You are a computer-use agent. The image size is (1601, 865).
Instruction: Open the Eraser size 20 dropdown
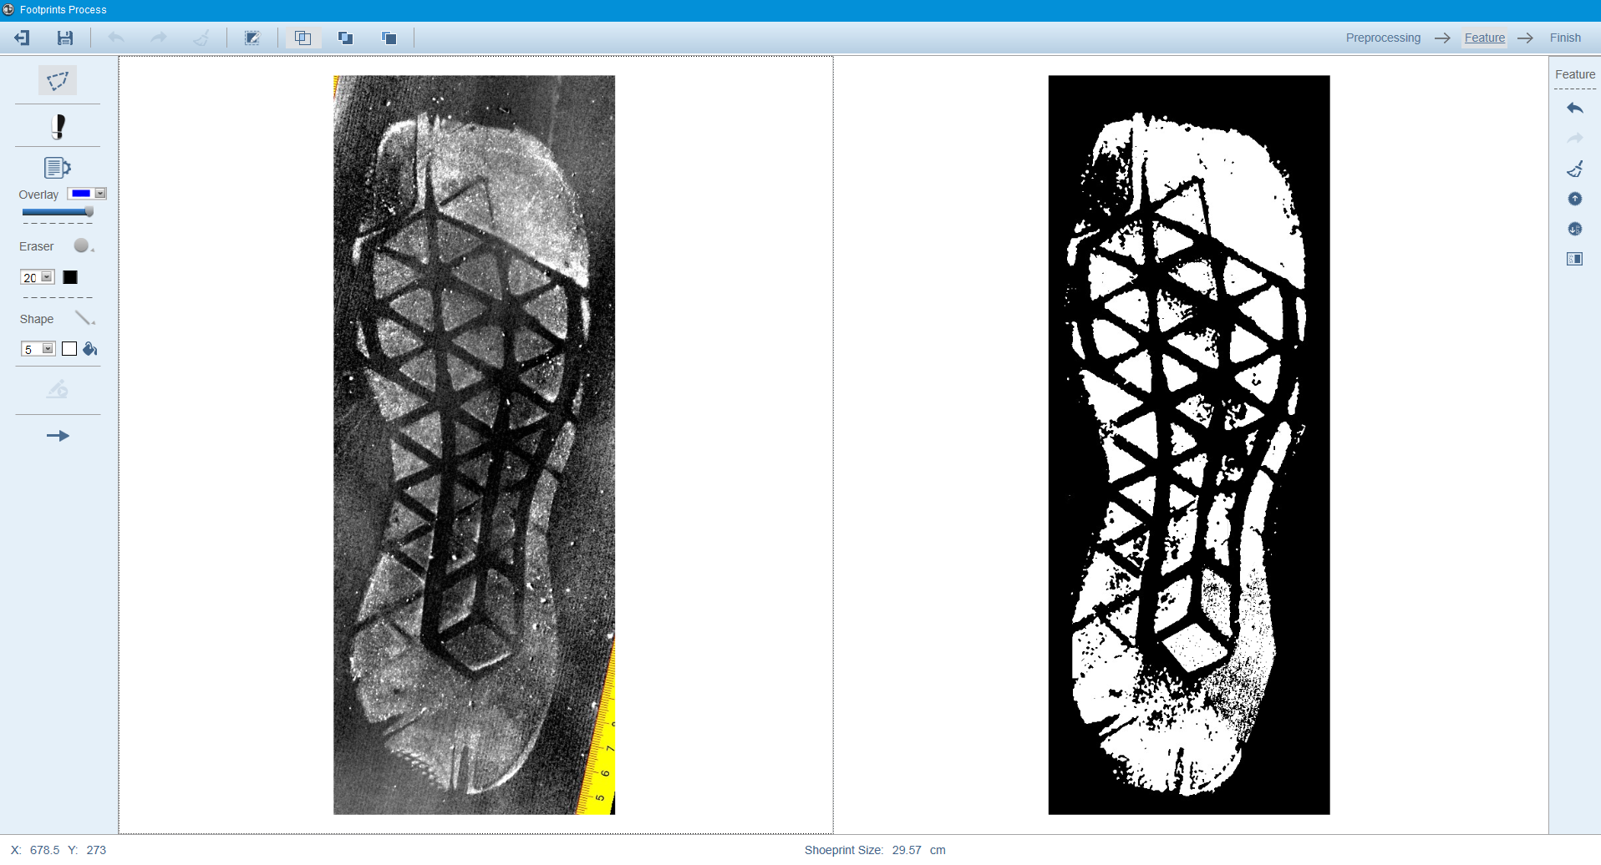(48, 276)
